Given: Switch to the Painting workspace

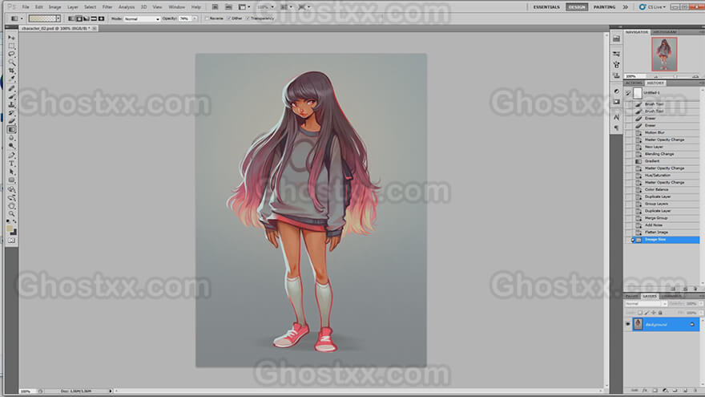Looking at the screenshot, I should 604,7.
